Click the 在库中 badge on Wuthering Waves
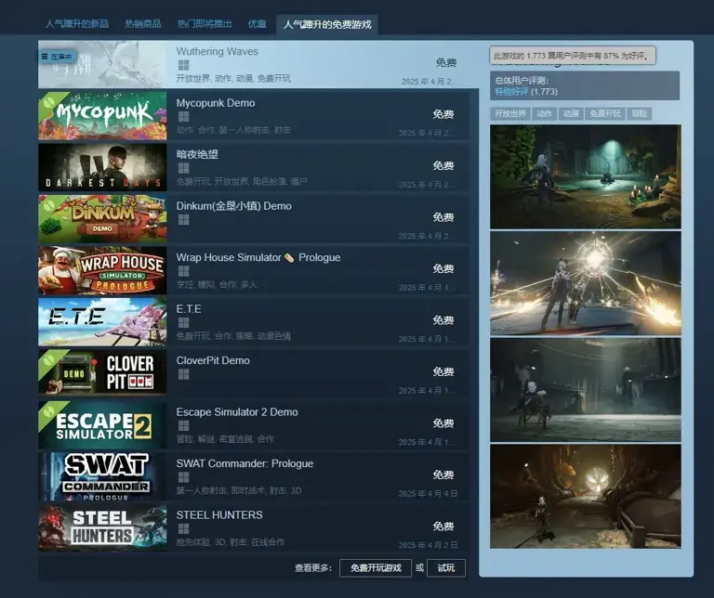 (57, 57)
